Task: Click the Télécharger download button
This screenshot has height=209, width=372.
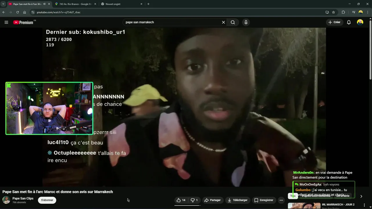Action: [237, 200]
